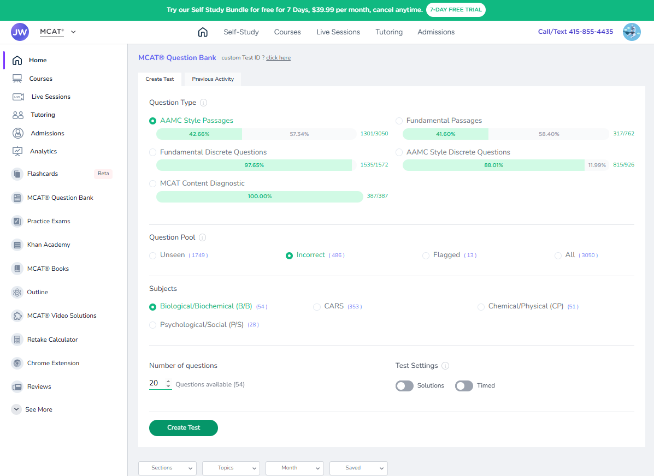Viewport: 654px width, 476px height.
Task: Click the Flashcards sidebar icon
Action: pos(17,174)
